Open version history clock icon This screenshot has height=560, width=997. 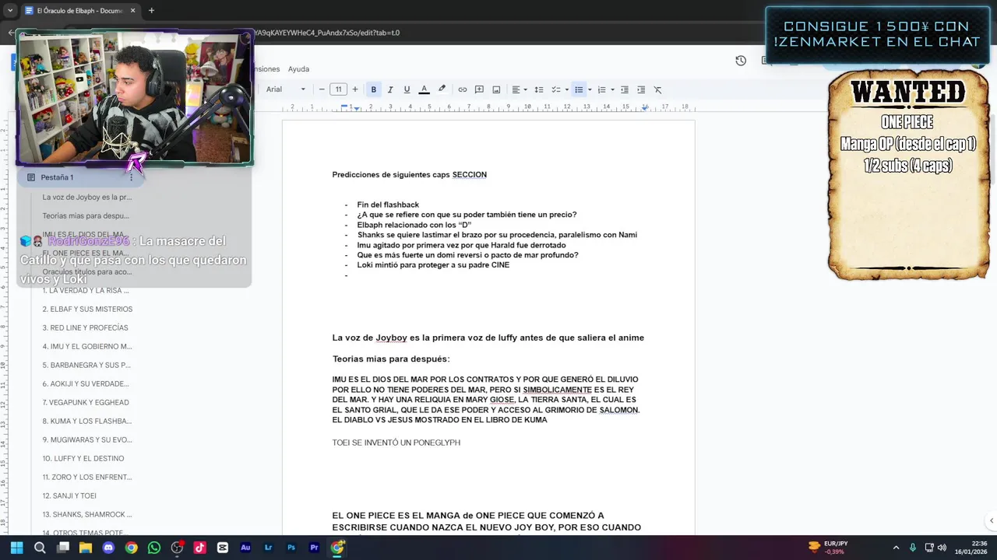pyautogui.click(x=741, y=61)
